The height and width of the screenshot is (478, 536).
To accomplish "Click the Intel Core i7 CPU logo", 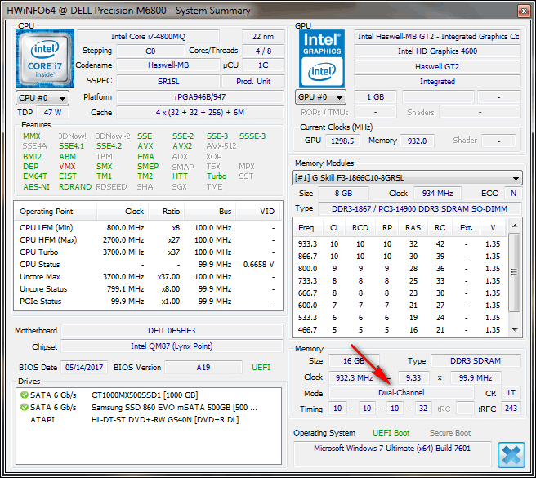I will 45,59.
